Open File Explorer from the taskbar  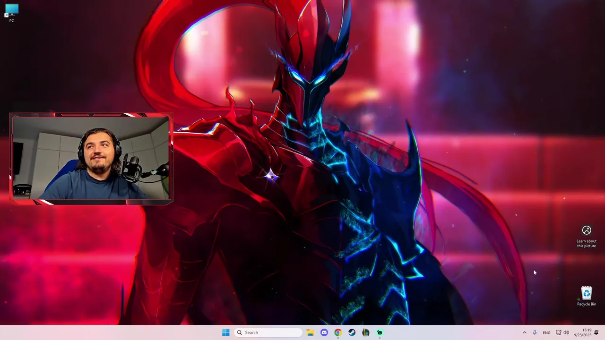click(310, 332)
